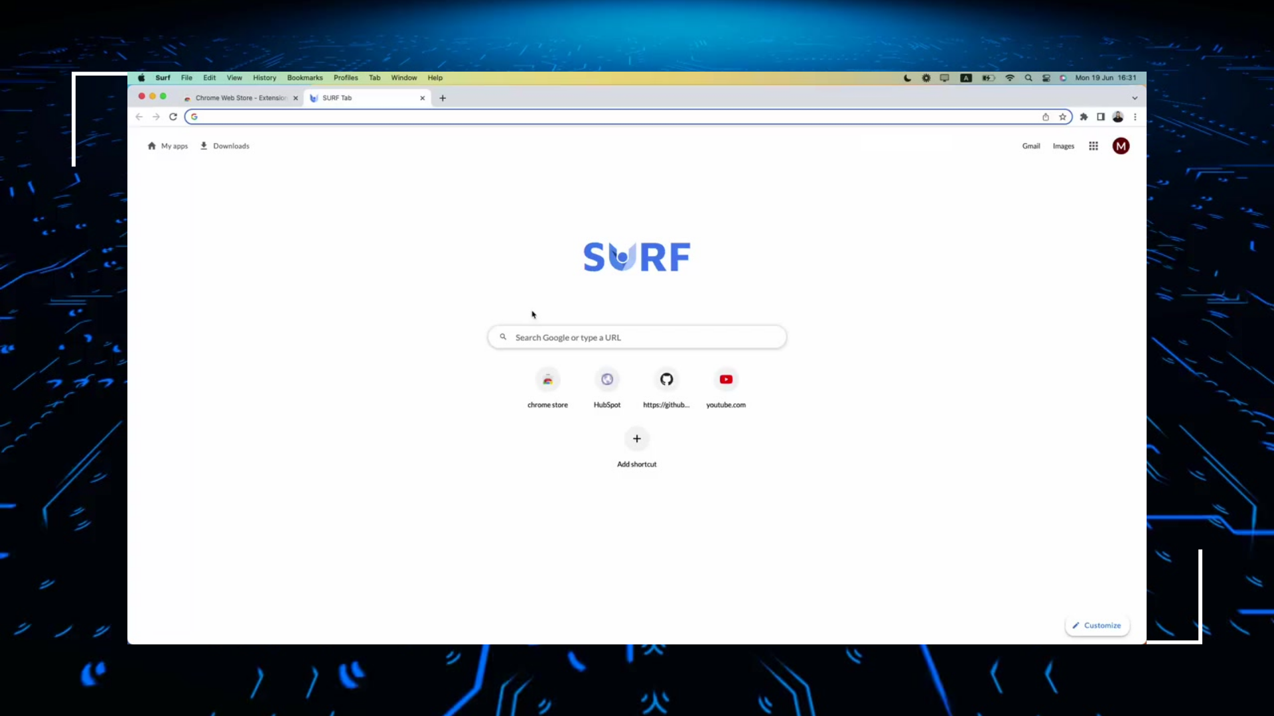Click the Search Google or type a URL field
Screen dimensions: 1274x716
(636, 337)
